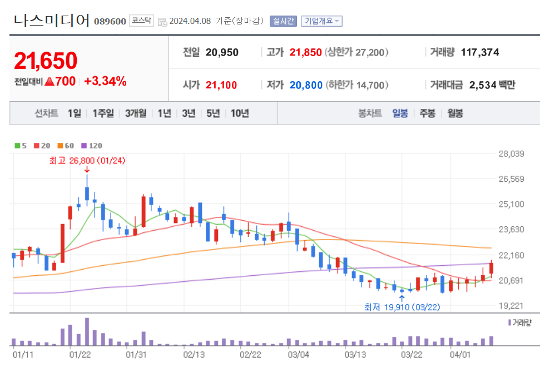Click the 시가 value 21,100

221,85
